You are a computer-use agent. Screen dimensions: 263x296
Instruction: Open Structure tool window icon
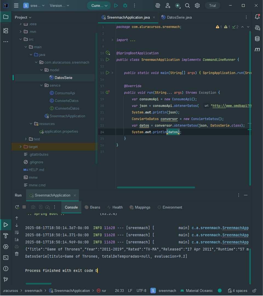click(6, 31)
